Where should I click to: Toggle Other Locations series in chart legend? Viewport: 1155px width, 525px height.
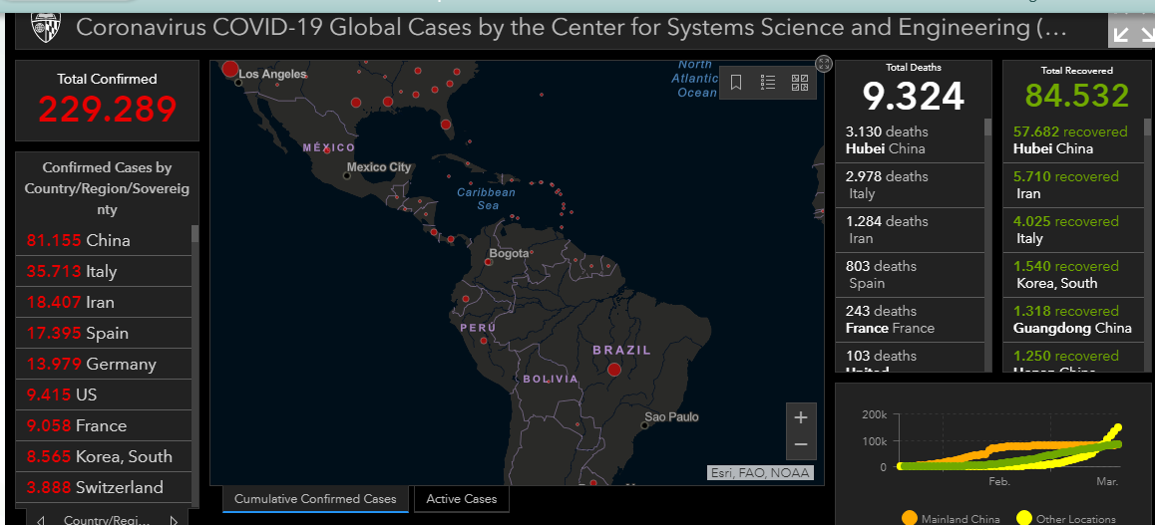(x=1023, y=518)
